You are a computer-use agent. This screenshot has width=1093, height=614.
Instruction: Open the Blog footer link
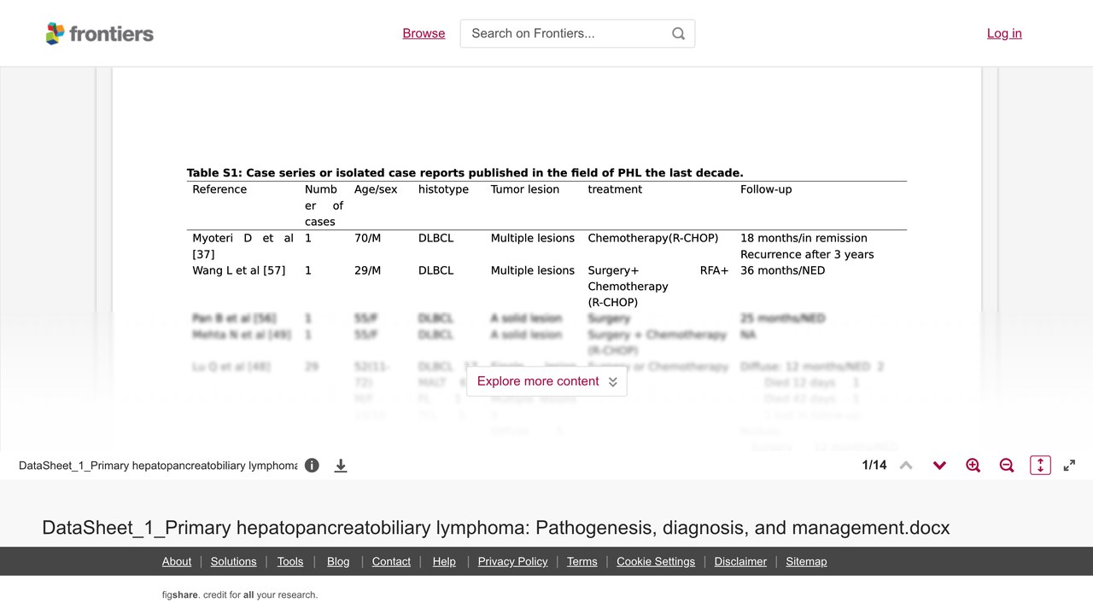click(338, 561)
